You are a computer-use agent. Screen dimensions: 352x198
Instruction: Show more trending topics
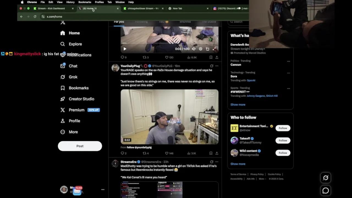tap(238, 105)
